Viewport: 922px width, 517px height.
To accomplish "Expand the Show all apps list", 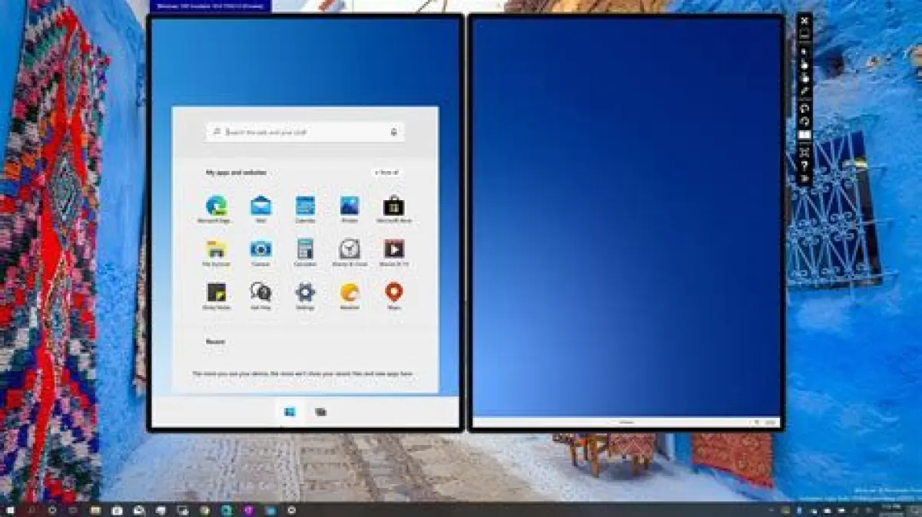I will tap(386, 173).
